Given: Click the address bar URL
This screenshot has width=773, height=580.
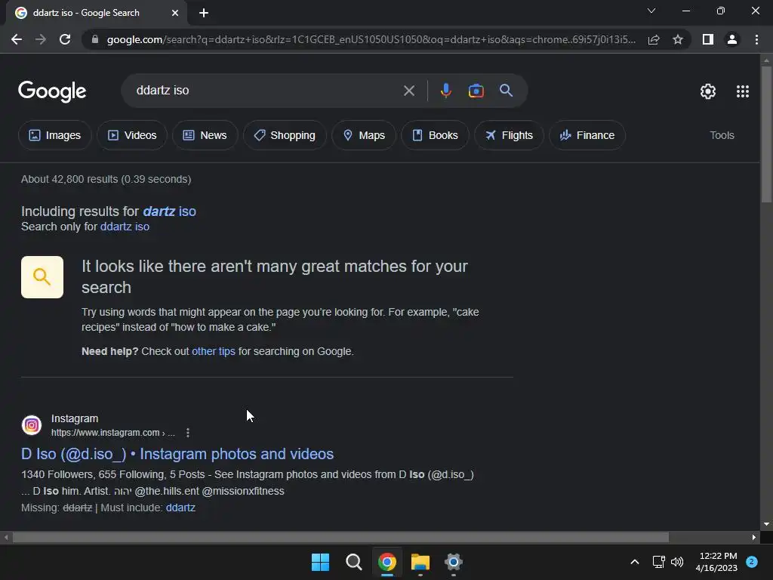Looking at the screenshot, I should tap(371, 39).
